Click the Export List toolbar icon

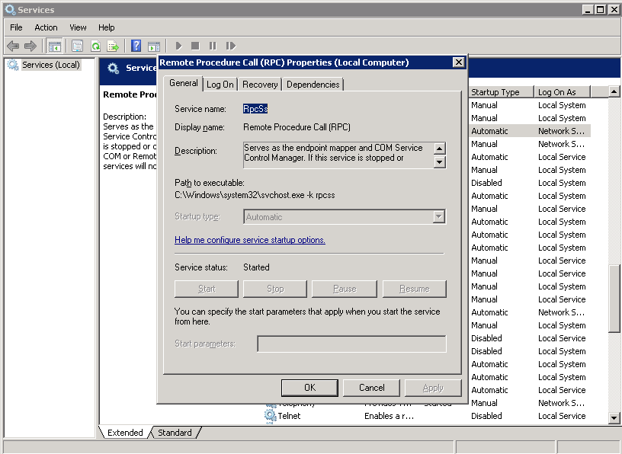click(113, 46)
